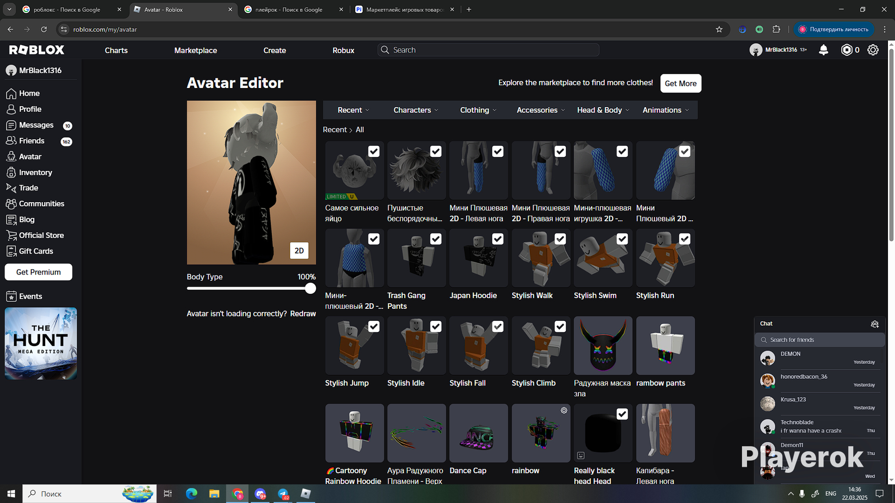Click the Profile sidebar icon
The height and width of the screenshot is (503, 895).
point(11,109)
